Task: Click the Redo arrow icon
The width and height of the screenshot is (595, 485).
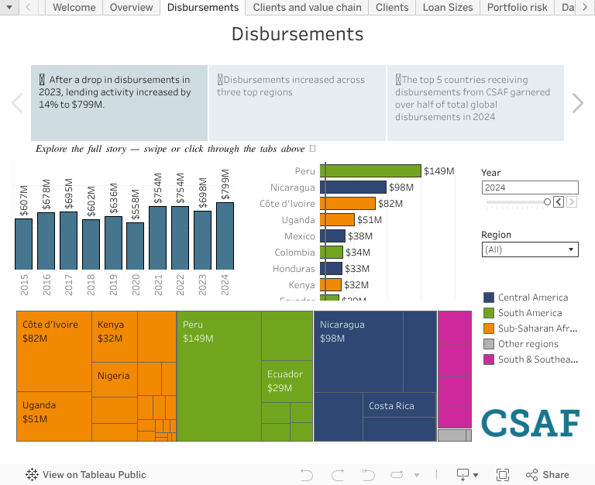Action: [337, 475]
